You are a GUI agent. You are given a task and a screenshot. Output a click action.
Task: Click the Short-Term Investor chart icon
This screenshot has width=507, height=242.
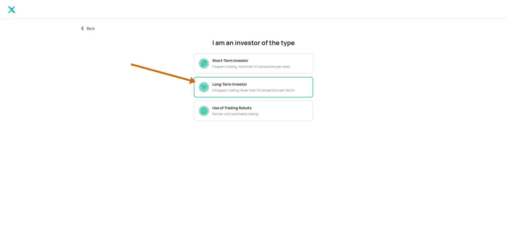coord(204,63)
